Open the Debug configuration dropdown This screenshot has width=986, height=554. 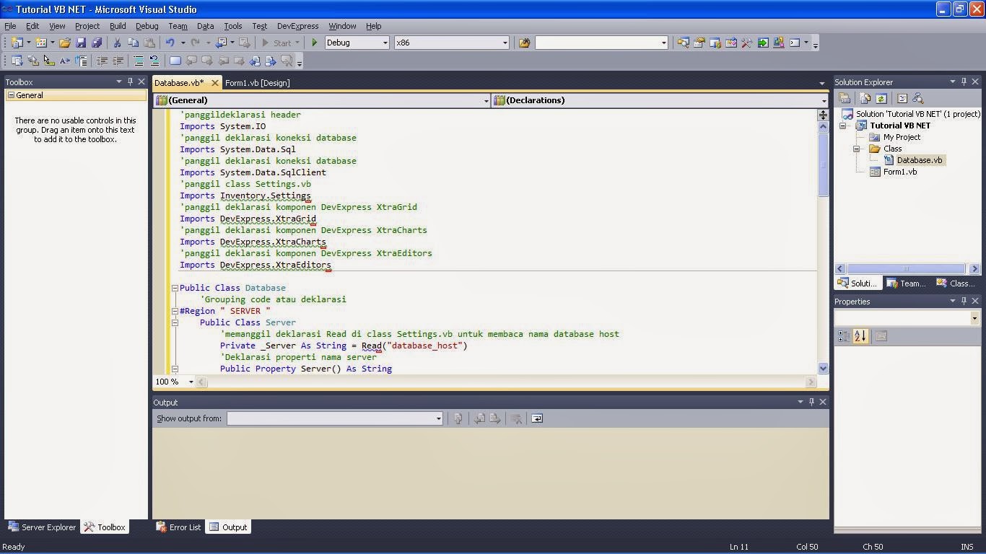tap(357, 43)
